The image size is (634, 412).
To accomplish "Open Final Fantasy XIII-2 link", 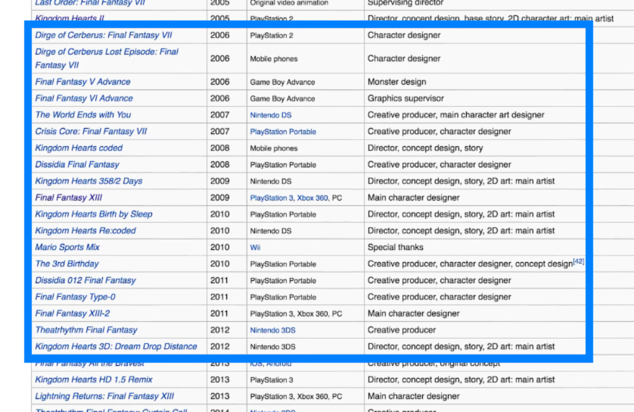I will tap(72, 314).
